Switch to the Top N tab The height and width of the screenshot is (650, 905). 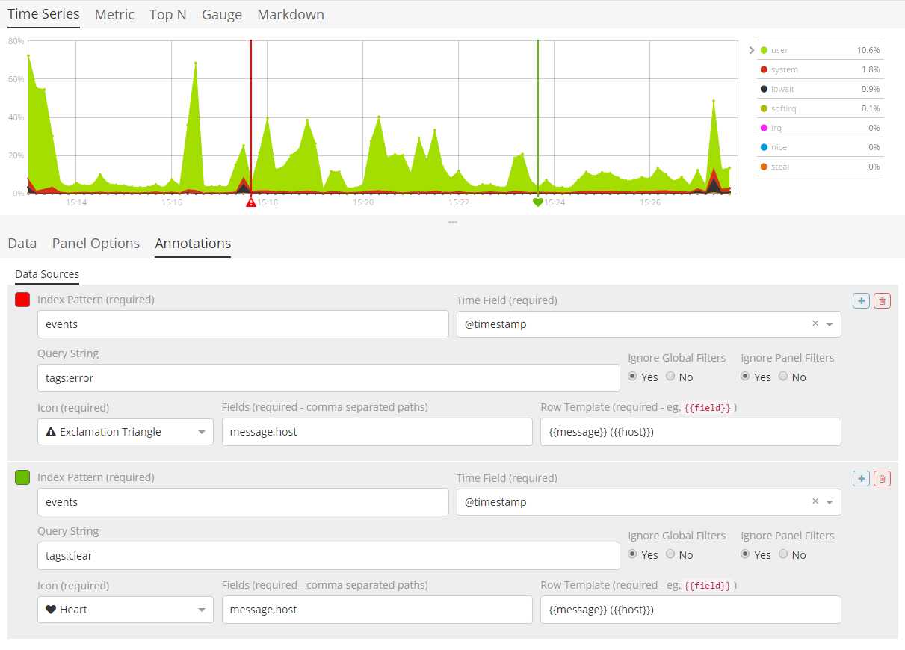[x=167, y=15]
